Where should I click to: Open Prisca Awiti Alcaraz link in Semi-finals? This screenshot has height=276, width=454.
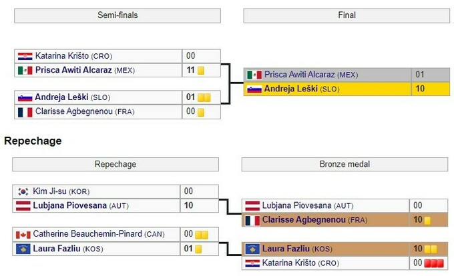(73, 70)
